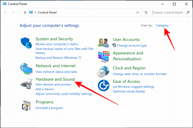
Task: Open Appearance and Personalization category
Action: (128, 56)
